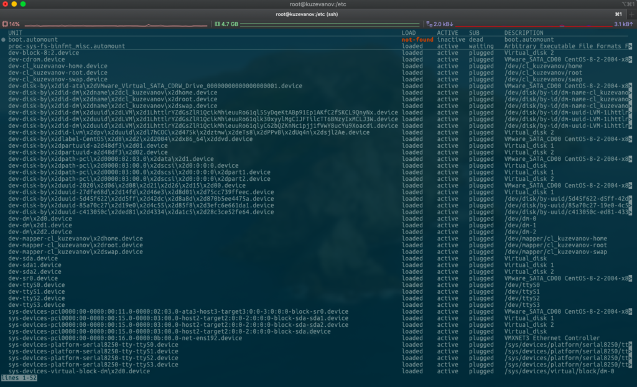Screen dimensions: 637x387
Task: Click the UNIT column header
Action: point(16,32)
